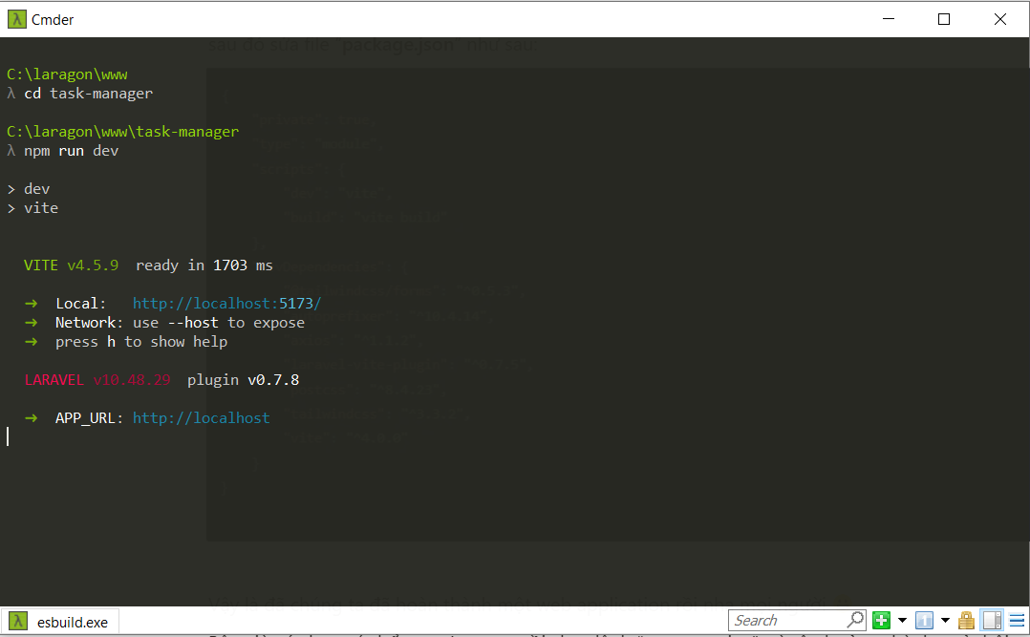Open the APP_URL http://localhost link
The image size is (1030, 637).
point(201,417)
